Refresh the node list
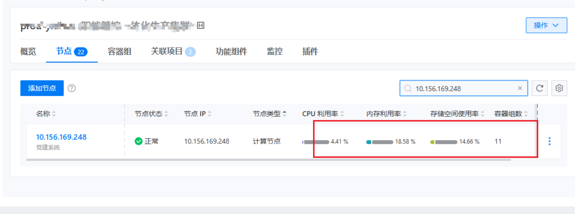Screen dimensions: 575x214 (539, 88)
